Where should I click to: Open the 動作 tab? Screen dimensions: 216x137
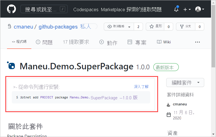coord(108,42)
